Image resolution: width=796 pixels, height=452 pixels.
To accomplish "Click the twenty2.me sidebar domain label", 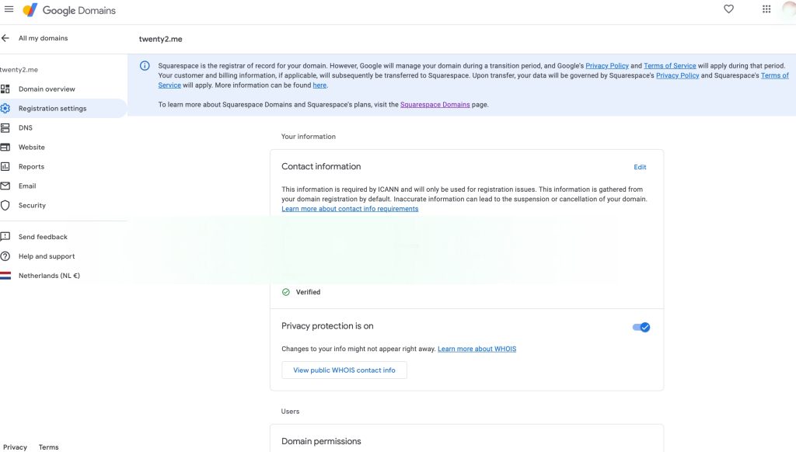I will (x=19, y=70).
